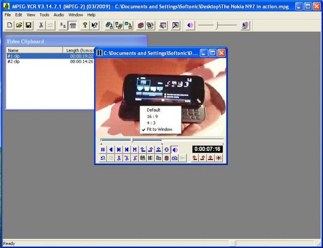Save using the floppy disk icon
The image size is (323, 248).
tap(28, 26)
